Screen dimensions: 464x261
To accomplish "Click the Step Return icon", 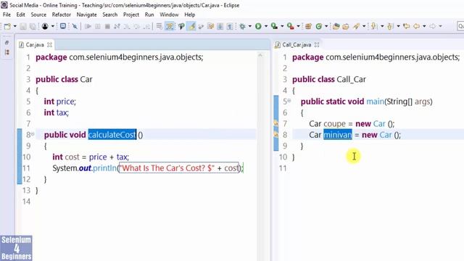I will tap(146, 26).
